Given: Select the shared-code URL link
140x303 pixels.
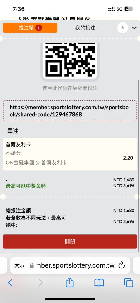Looking at the screenshot, I should pyautogui.click(x=70, y=111).
